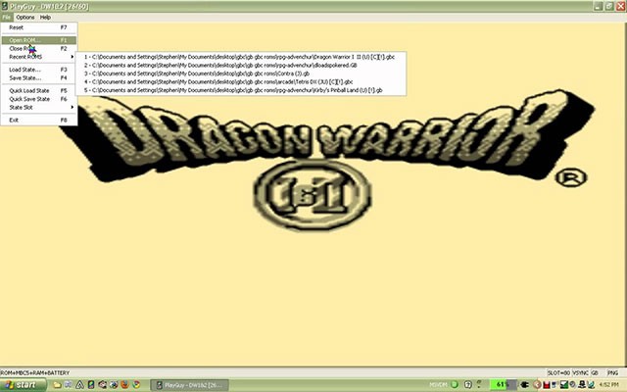Open the File menu
This screenshot has width=627, height=392.
(7, 18)
